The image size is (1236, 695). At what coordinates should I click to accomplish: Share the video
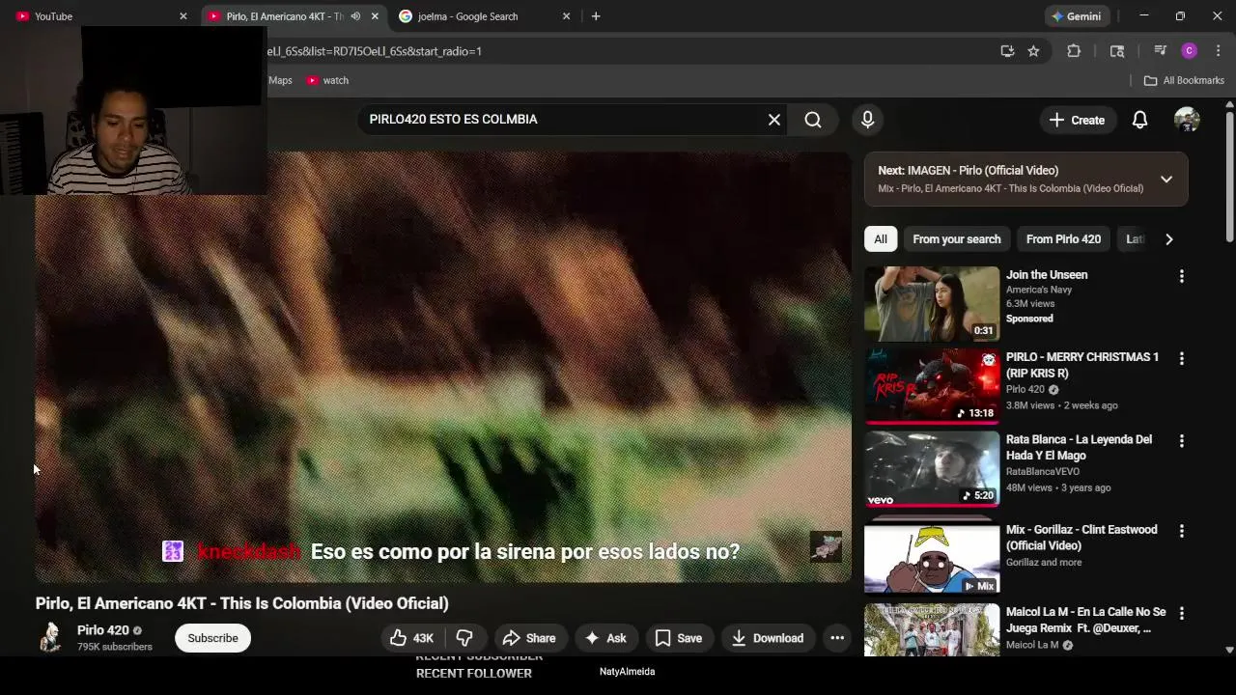point(529,638)
